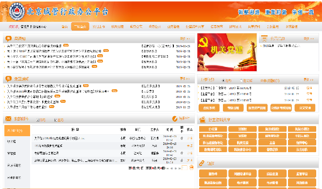
Task: Open 更多 for 局通知 section
Action: pos(185,39)
